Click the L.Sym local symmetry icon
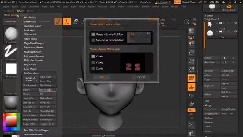The width and height of the screenshot is (243, 137). (191, 96)
